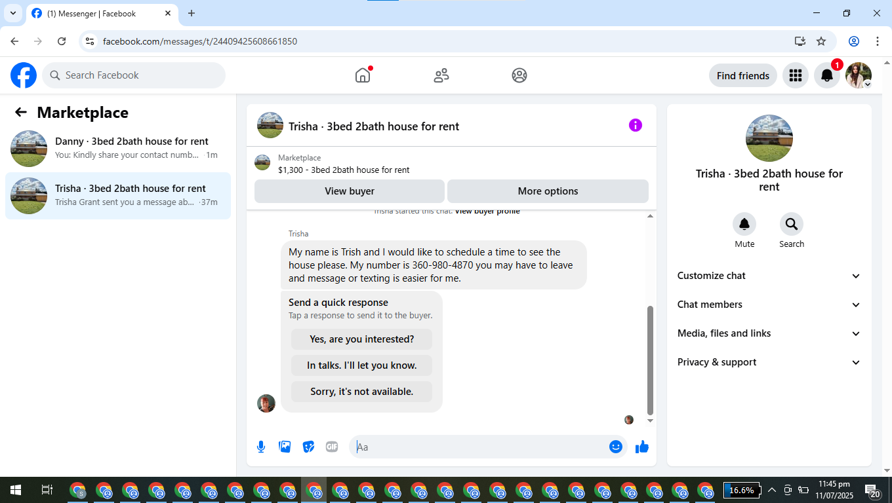Image resolution: width=892 pixels, height=503 pixels.
Task: Open the Groups icon in top navigation
Action: point(519,75)
